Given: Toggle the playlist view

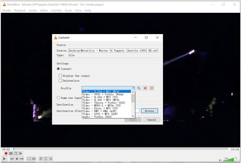Looking at the screenshot, I should (41, 159).
